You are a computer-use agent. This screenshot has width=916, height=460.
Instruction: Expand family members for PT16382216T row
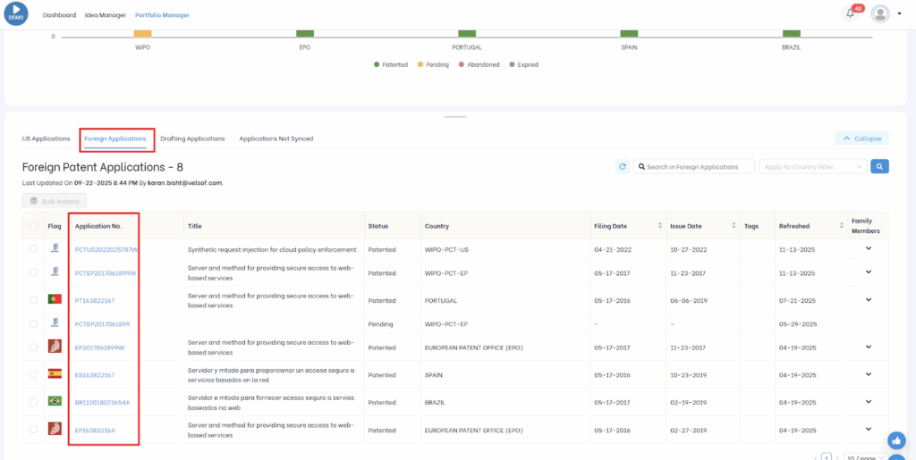pos(867,298)
